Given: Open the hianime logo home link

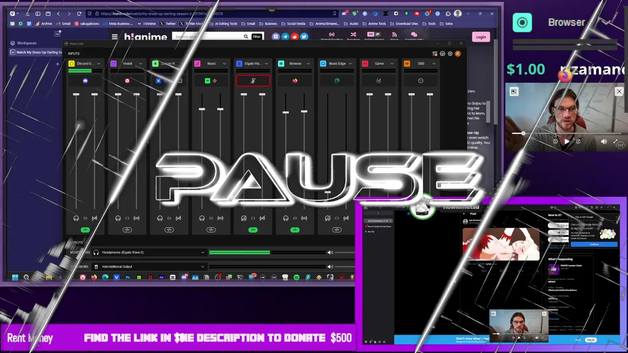Looking at the screenshot, I should click(x=145, y=37).
